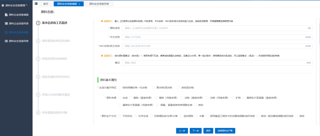The height and width of the screenshot is (136, 320).
Task: Click step 2 circle 原料鉴别和特征性指标
Action: [x=38, y=41]
